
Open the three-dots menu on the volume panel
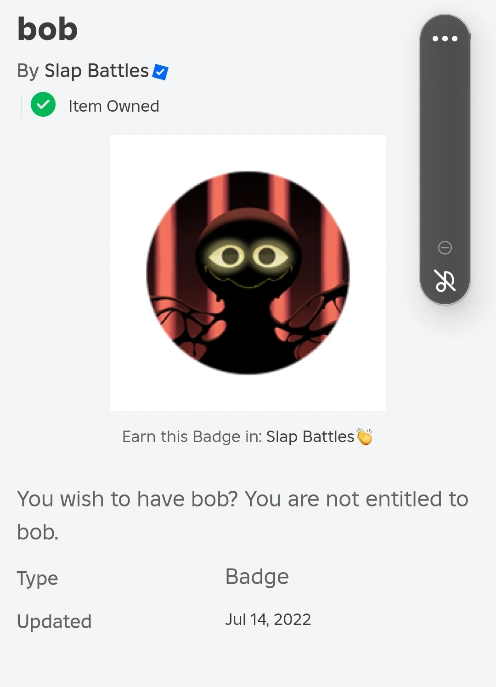445,39
